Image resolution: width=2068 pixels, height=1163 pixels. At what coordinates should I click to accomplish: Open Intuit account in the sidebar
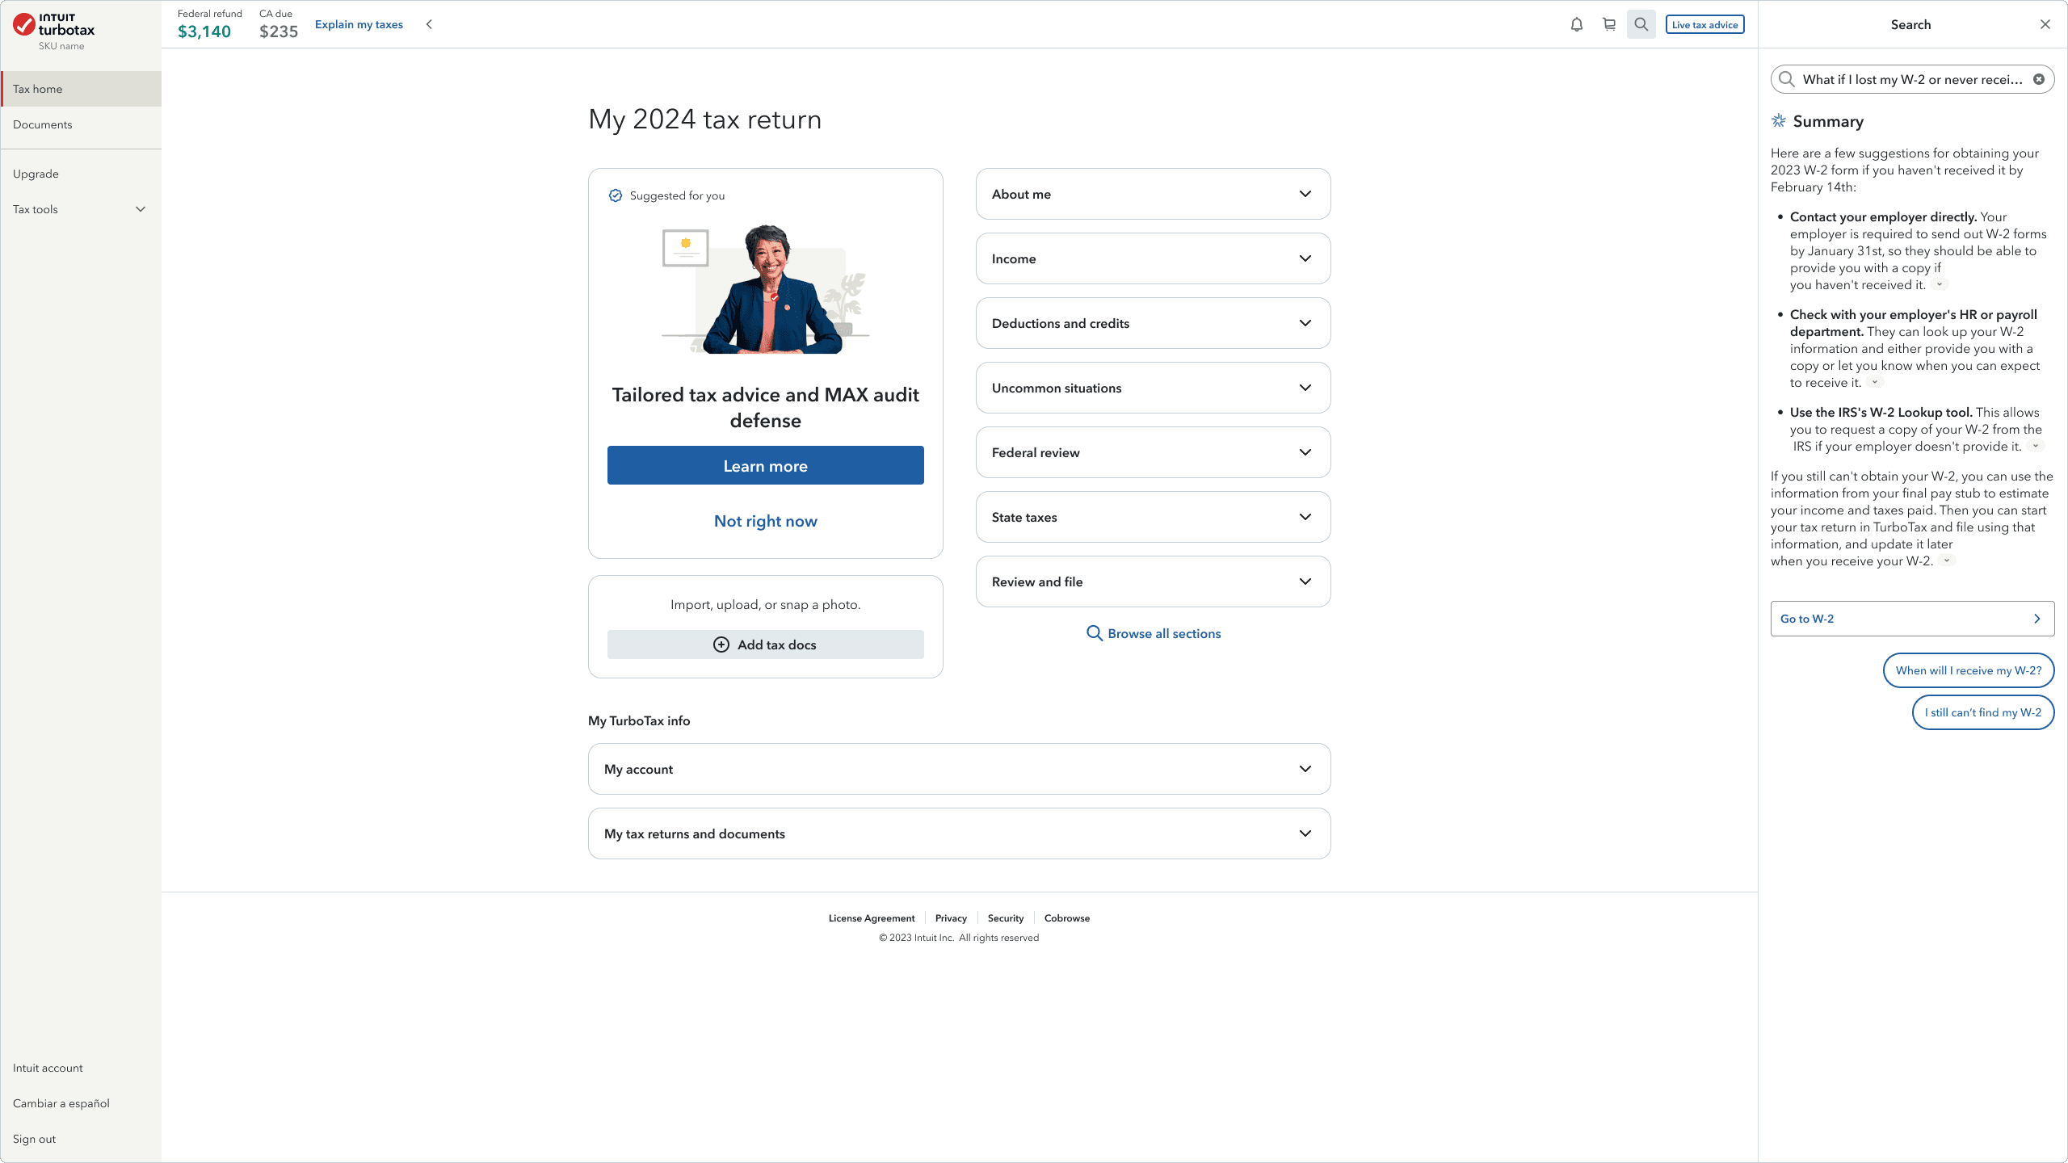81,1068
